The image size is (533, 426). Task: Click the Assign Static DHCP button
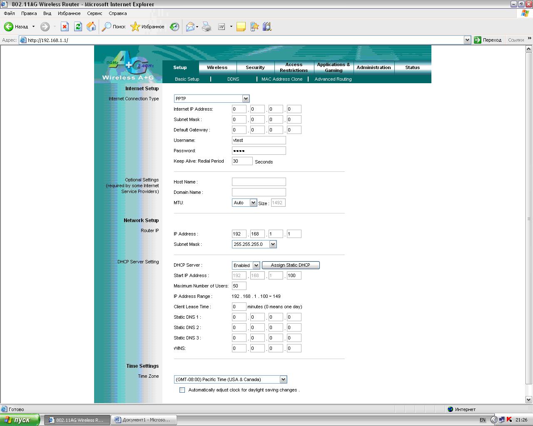point(291,265)
